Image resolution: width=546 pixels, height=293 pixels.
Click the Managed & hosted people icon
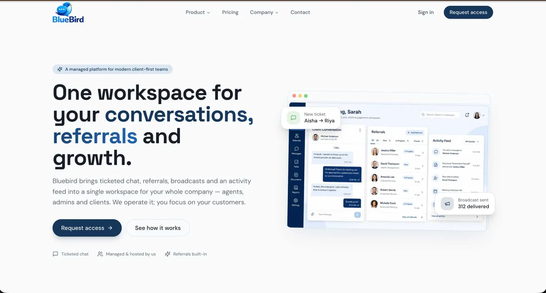[100, 254]
